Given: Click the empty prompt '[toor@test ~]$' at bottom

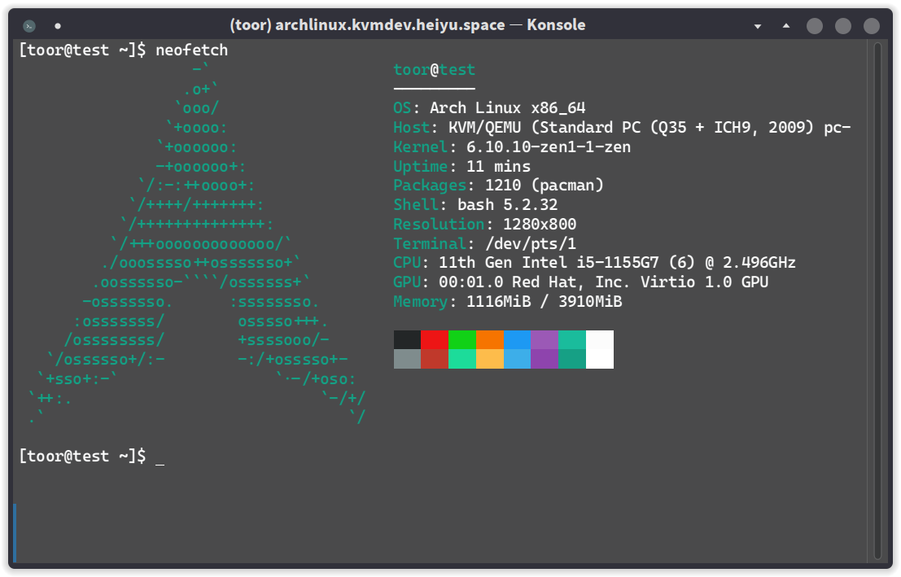Looking at the screenshot, I should coord(83,457).
